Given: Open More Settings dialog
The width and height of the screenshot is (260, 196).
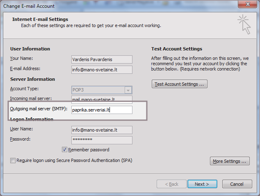Looking at the screenshot, I should coord(230,161).
